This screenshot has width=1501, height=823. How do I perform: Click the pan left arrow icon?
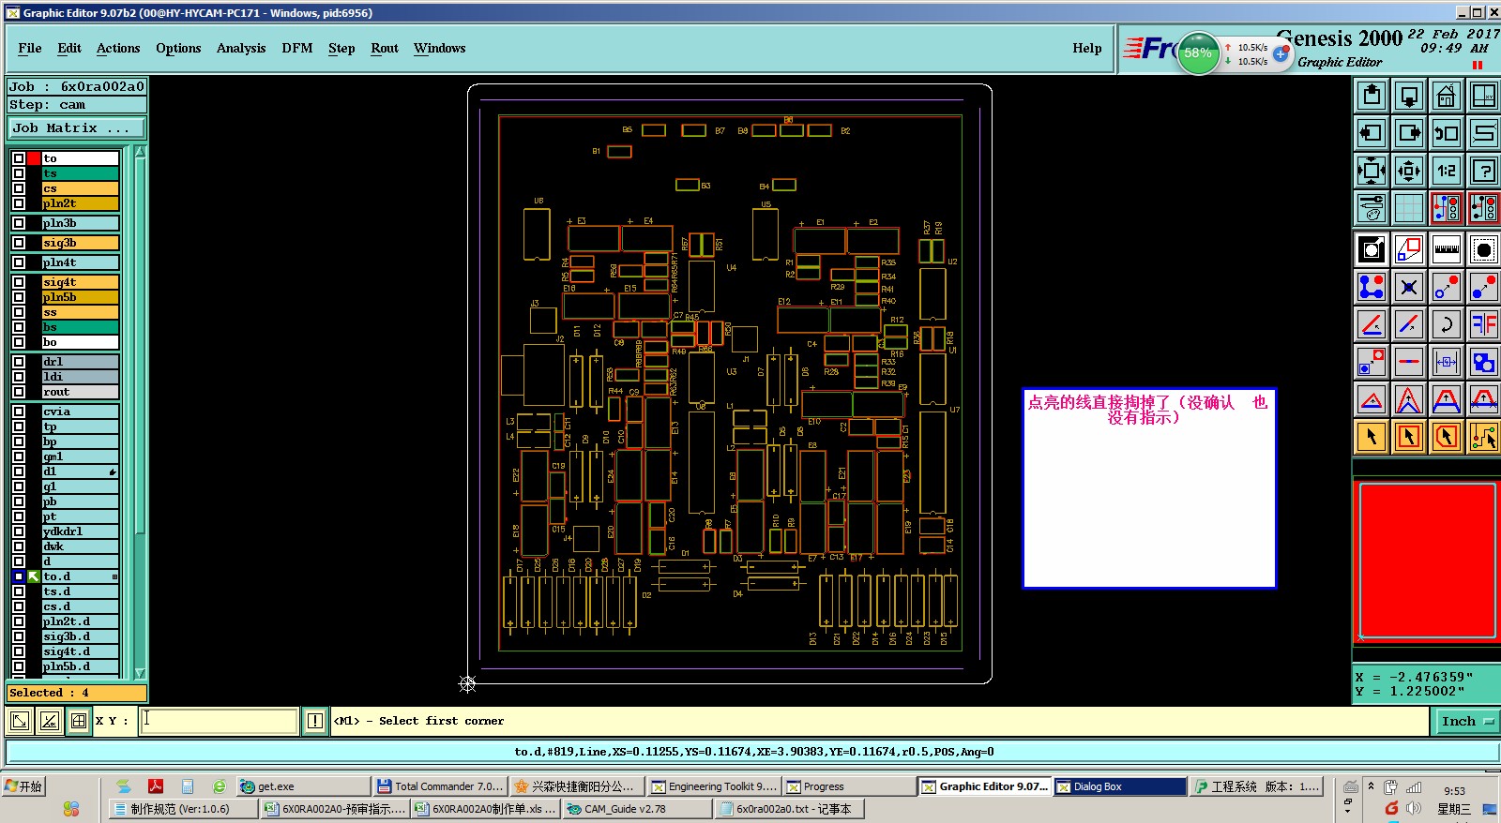[x=1372, y=133]
